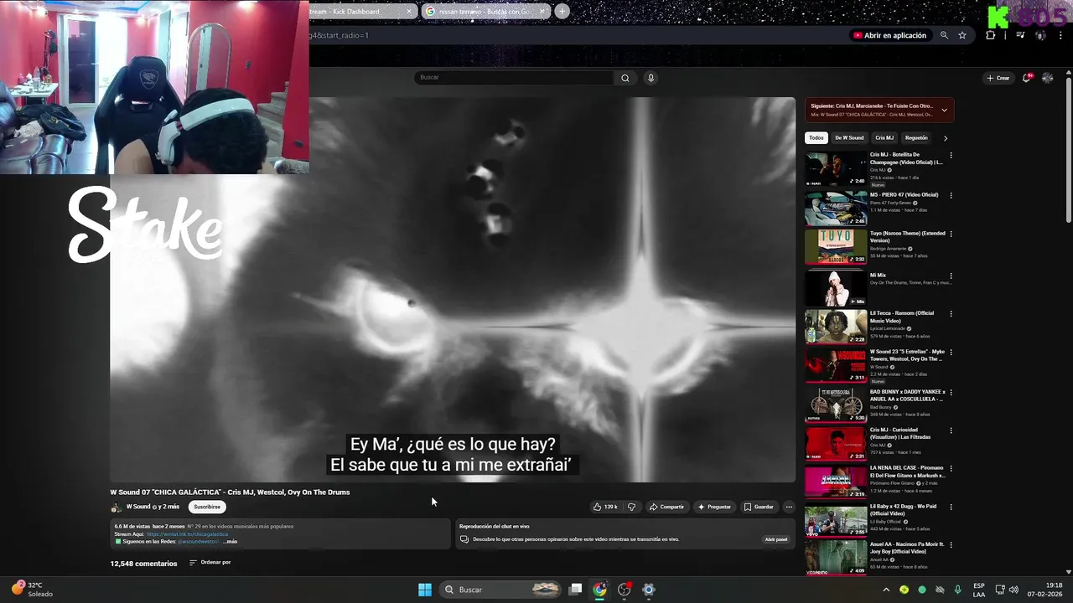Open options for Tuyo (Narcos Theme) video
1073x603 pixels.
pyautogui.click(x=951, y=234)
